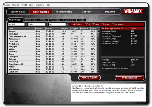Screen dimensions: 152x107
Task: Enable Hide Play Money tables checkbox
Action: (x=113, y=24)
